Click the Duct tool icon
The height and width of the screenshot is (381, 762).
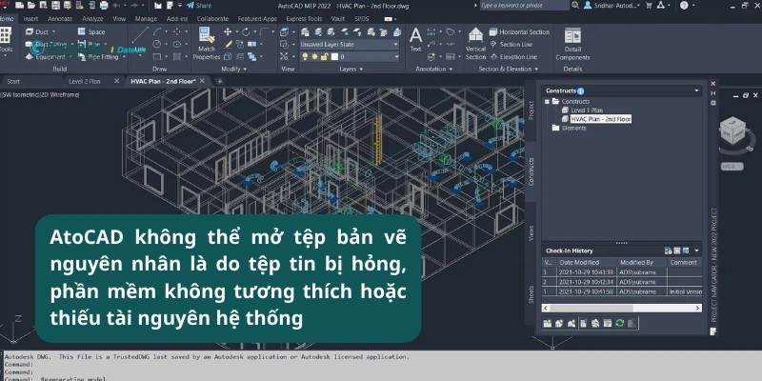30,31
